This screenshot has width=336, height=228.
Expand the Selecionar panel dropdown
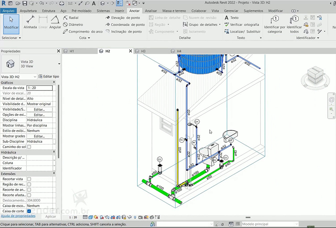pyautogui.click(x=11, y=38)
